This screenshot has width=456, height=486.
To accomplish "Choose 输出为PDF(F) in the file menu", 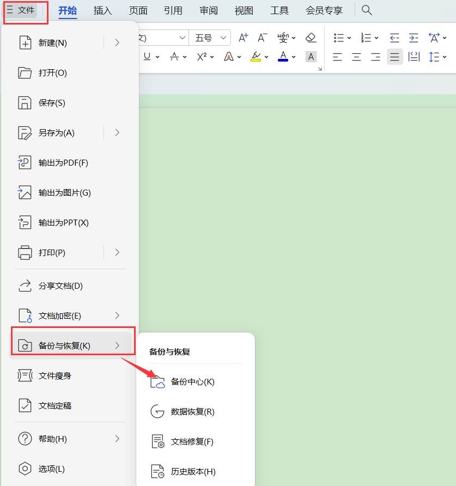I will click(x=63, y=162).
